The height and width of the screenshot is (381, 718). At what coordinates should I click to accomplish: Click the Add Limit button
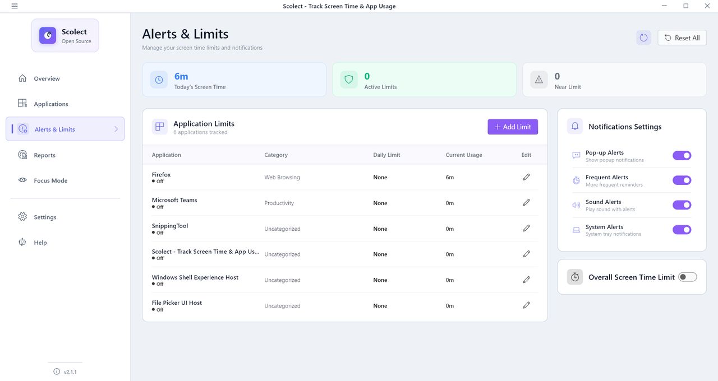coord(513,127)
